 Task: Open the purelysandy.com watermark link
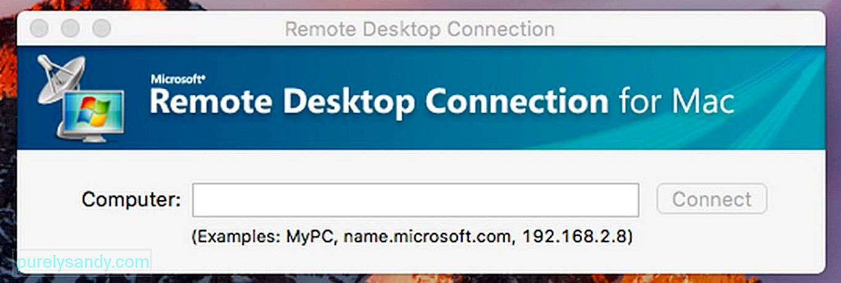pyautogui.click(x=84, y=263)
